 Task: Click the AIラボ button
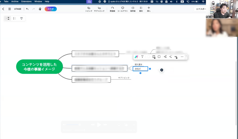(51, 9)
